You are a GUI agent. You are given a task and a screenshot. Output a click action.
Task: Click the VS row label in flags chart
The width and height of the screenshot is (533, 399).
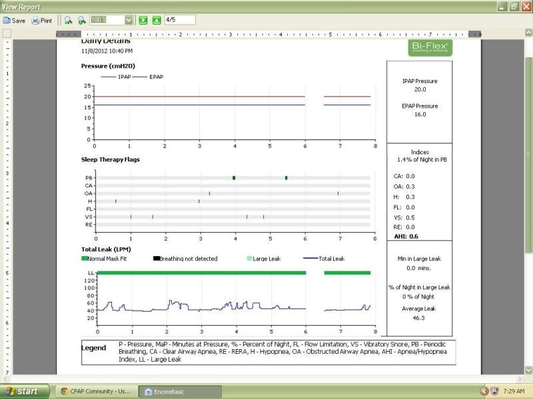(x=89, y=217)
